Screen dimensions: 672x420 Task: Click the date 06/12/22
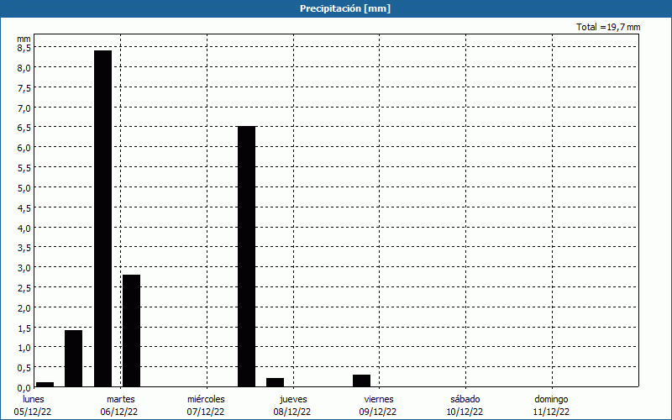[x=119, y=412]
